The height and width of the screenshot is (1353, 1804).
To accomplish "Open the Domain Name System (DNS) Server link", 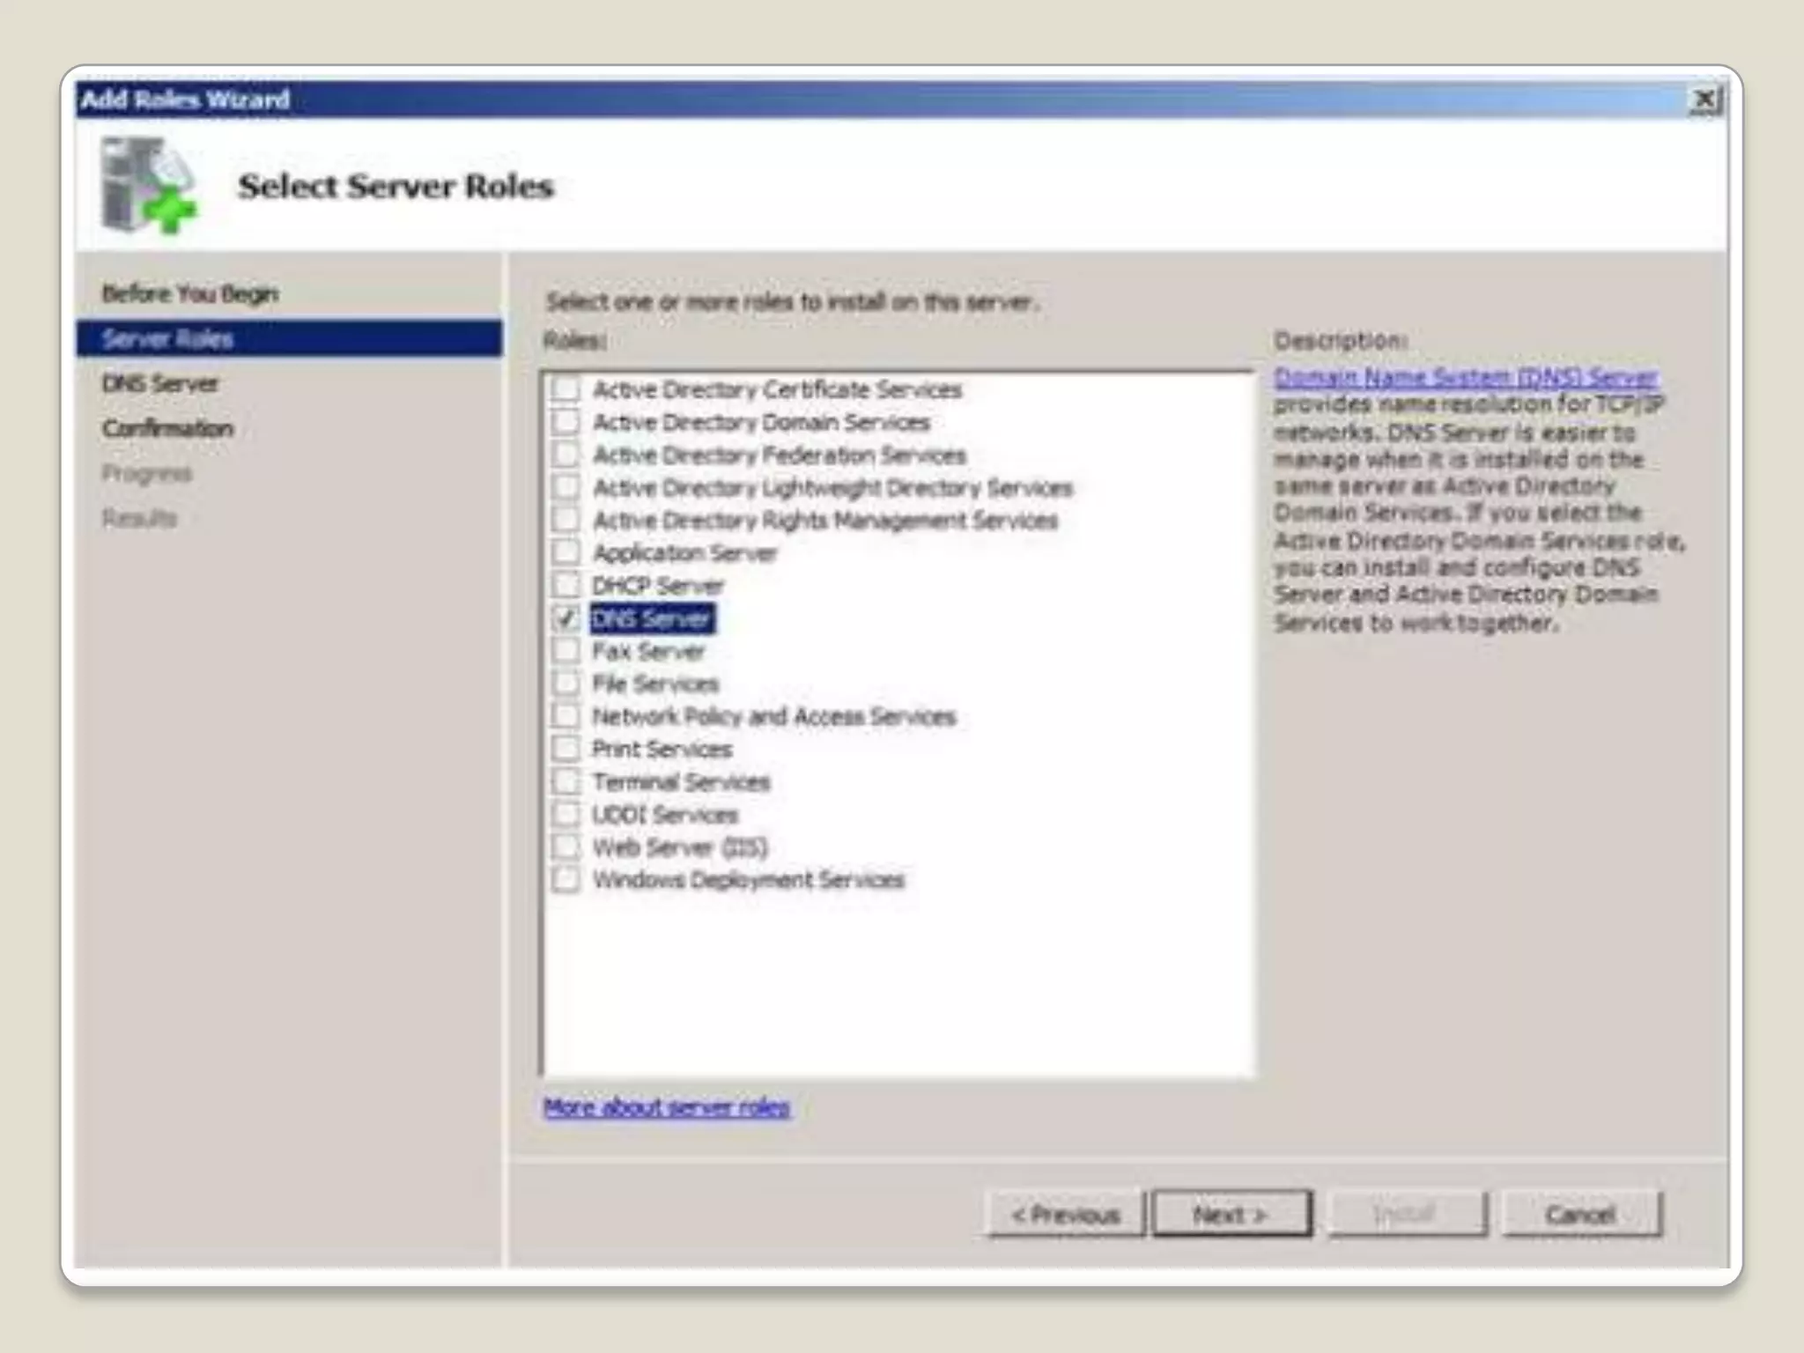I will pyautogui.click(x=1465, y=377).
